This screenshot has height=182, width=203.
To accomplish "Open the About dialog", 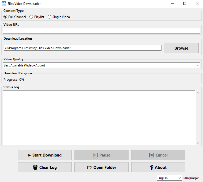I will (158, 167).
